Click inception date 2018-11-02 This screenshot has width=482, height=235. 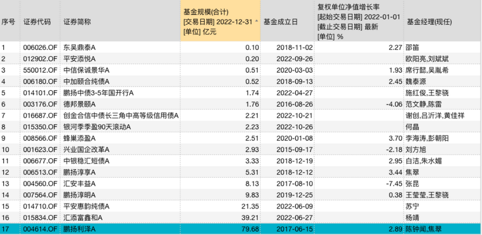pos(295,48)
